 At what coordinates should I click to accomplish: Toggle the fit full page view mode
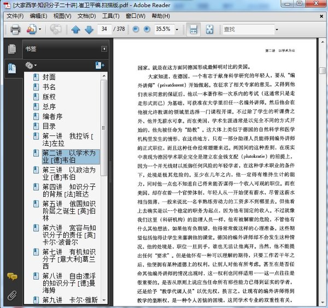(x=209, y=29)
